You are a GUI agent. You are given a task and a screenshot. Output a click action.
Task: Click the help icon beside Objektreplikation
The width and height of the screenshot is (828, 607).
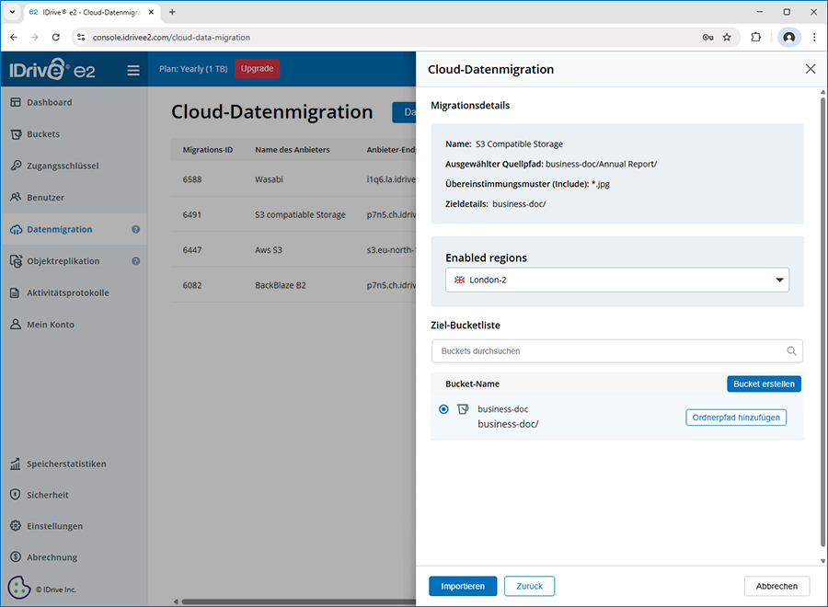coord(135,261)
